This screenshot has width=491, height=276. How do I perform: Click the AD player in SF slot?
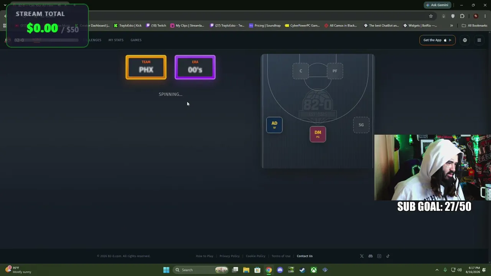tap(274, 125)
